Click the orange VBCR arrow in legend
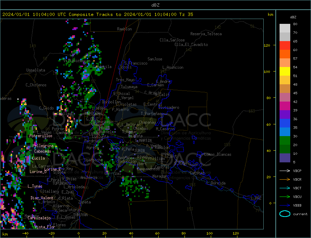 click(x=285, y=180)
